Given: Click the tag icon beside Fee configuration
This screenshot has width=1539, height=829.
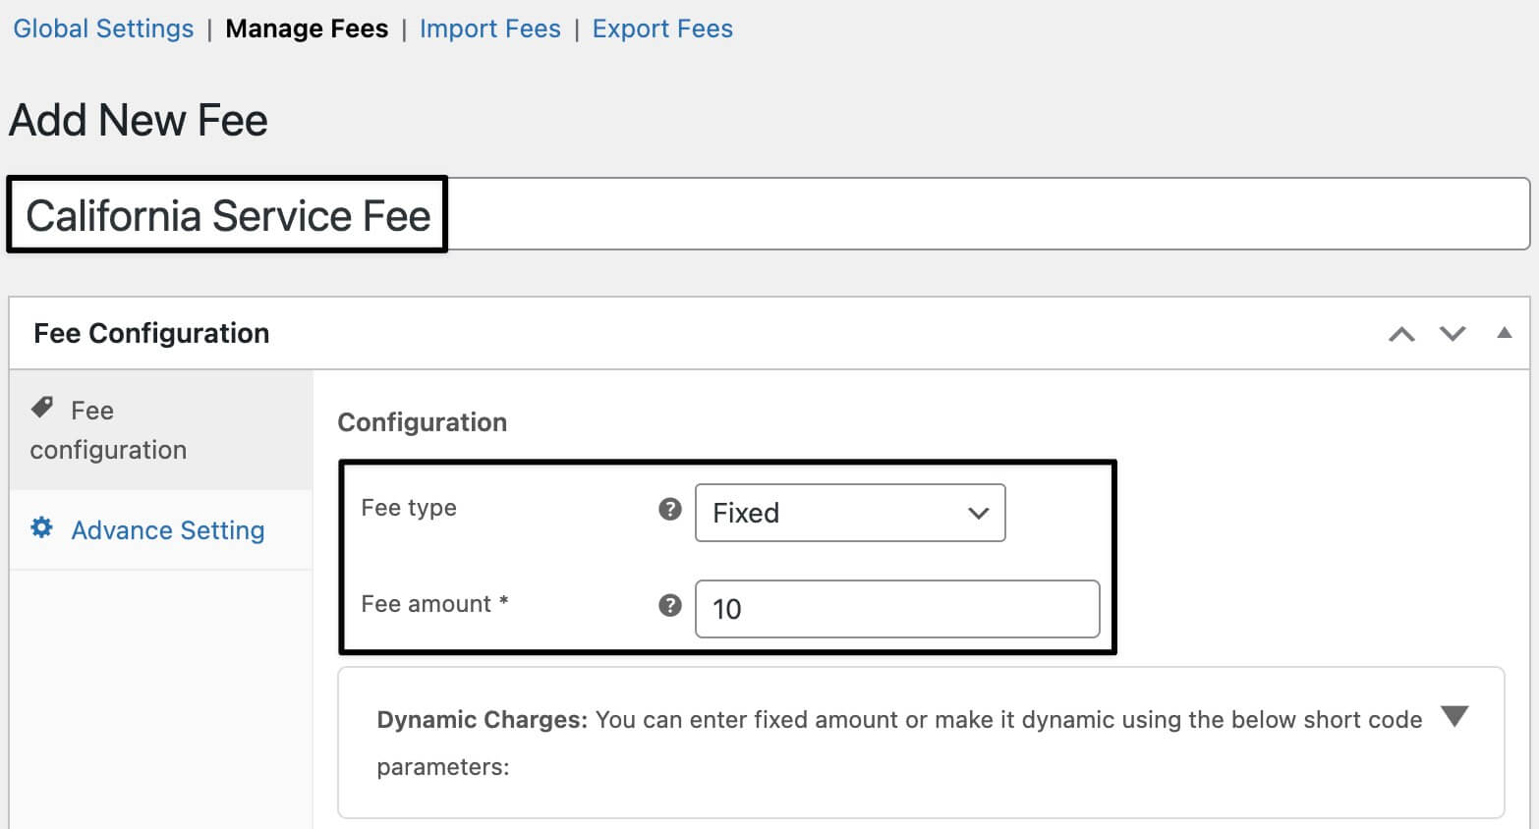Looking at the screenshot, I should (x=42, y=406).
